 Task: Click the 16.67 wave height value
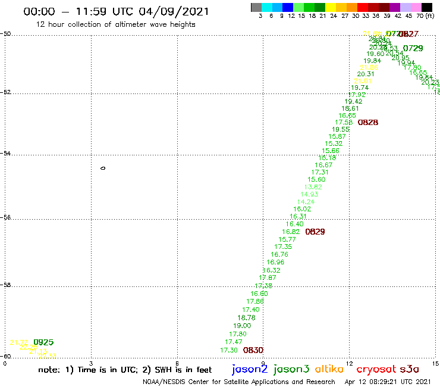tap(323, 165)
